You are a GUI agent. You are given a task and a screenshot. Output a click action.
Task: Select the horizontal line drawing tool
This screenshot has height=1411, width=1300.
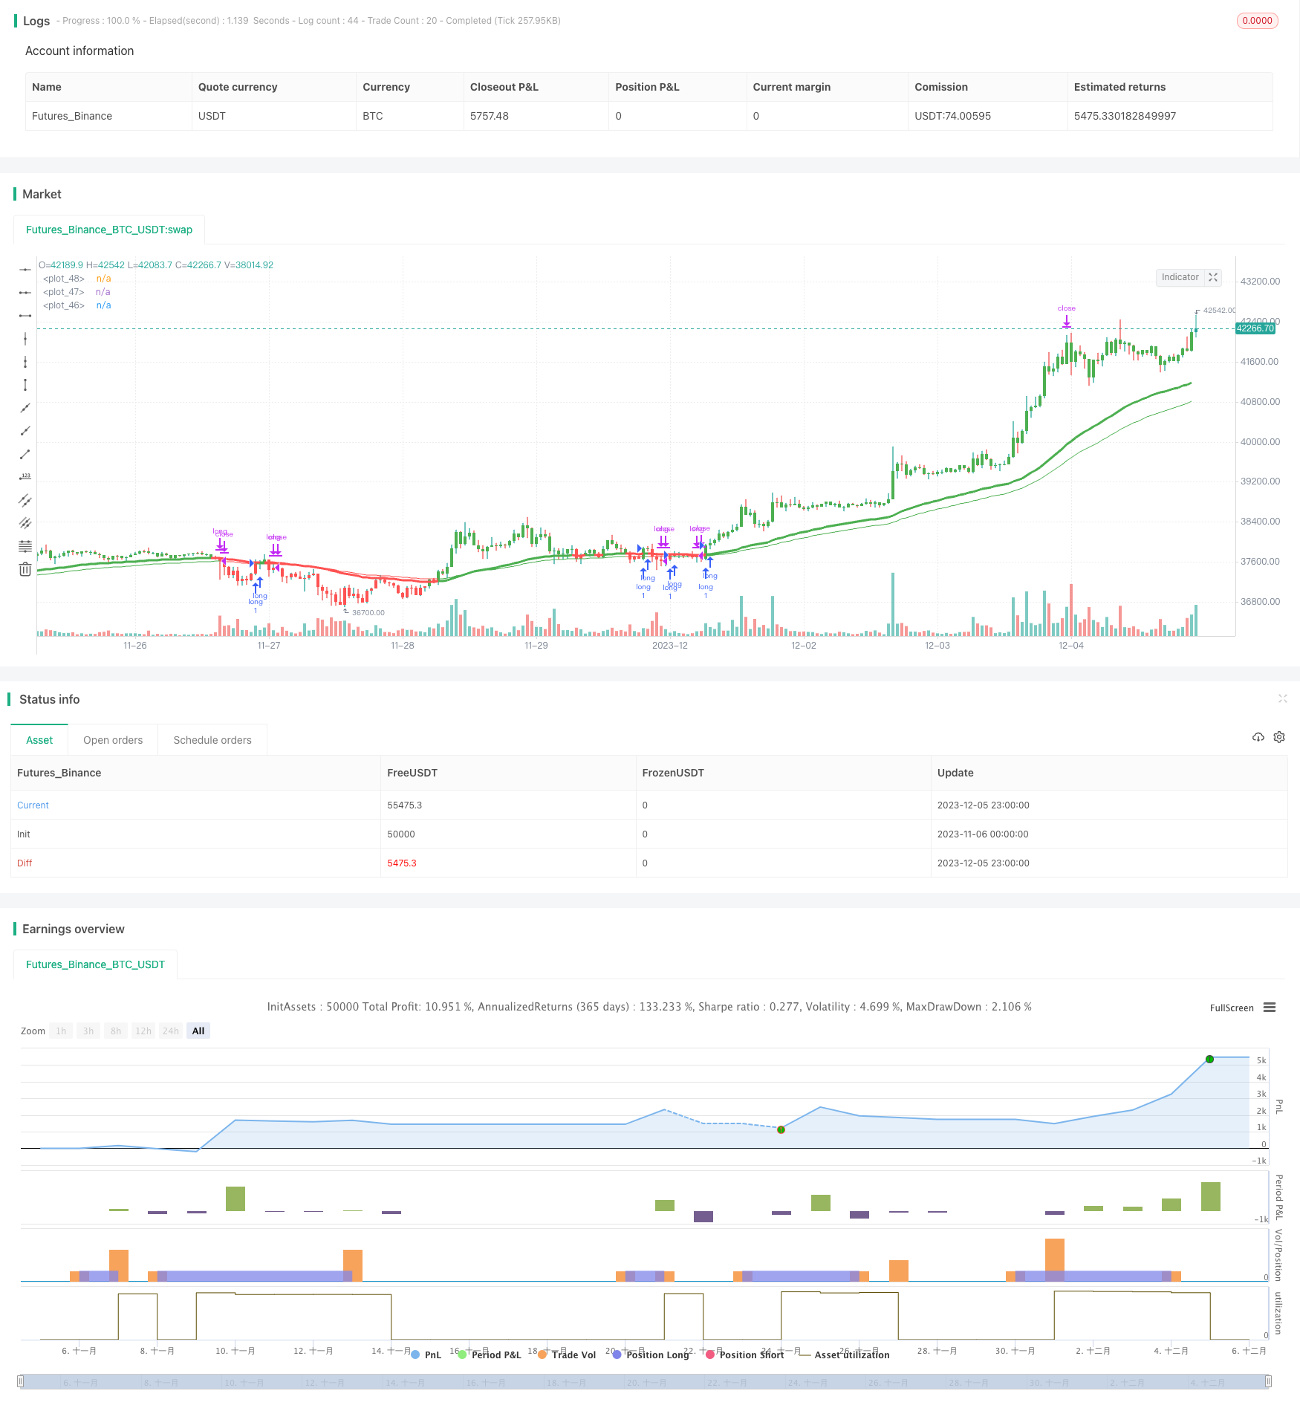pyautogui.click(x=25, y=270)
